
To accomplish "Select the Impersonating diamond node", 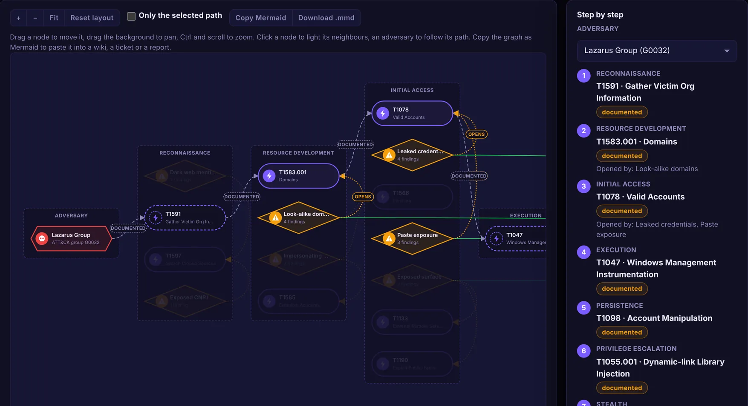I will coord(298,260).
